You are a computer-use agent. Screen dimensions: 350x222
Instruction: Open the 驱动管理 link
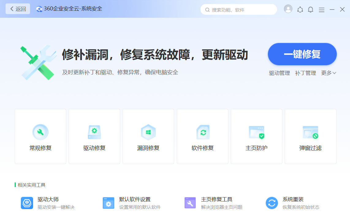coord(279,73)
